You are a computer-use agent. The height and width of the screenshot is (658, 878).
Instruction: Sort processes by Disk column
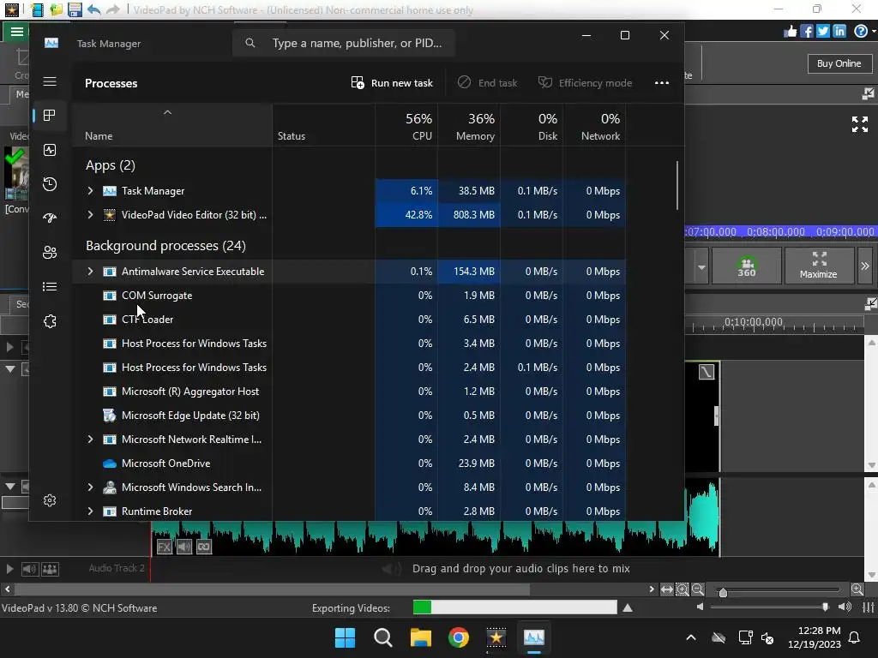click(532, 126)
